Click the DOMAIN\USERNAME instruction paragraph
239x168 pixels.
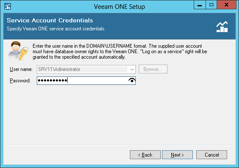pyautogui.click(x=120, y=51)
